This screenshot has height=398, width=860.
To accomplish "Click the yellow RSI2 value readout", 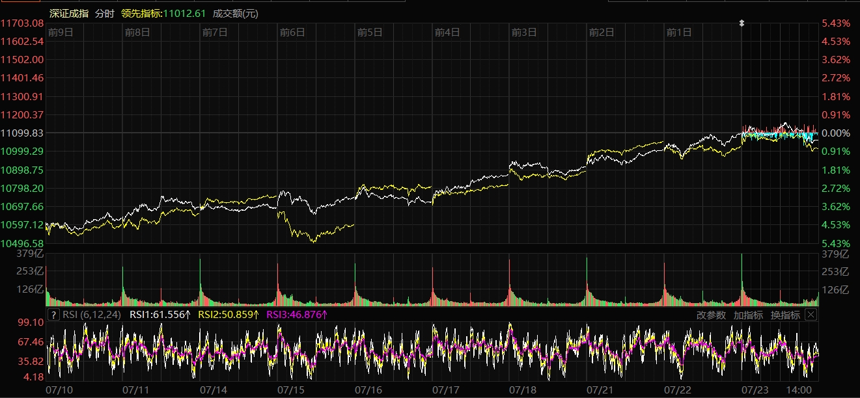I will coord(228,315).
